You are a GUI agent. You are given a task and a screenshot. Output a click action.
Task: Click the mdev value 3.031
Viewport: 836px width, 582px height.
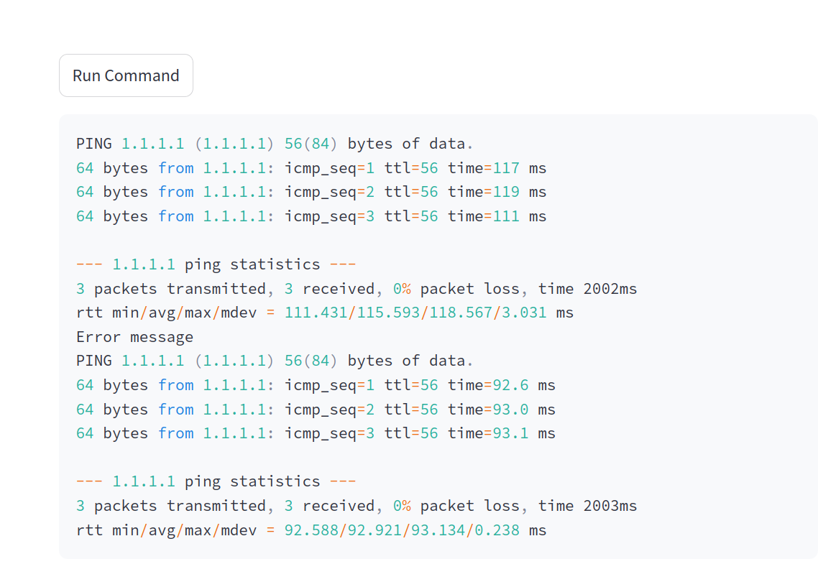point(524,313)
